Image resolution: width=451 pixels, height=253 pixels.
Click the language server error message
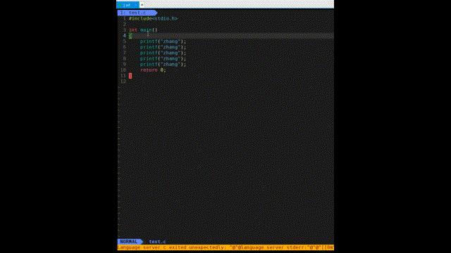point(225,247)
